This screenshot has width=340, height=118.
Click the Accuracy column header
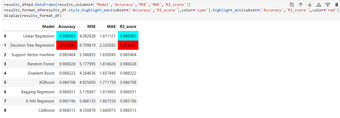pos(67,27)
